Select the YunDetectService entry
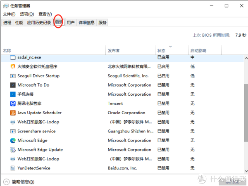Viewport: 248px width, 186px height. pos(34,168)
